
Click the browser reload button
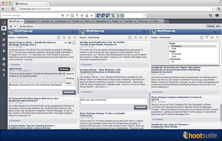tap(13, 9)
